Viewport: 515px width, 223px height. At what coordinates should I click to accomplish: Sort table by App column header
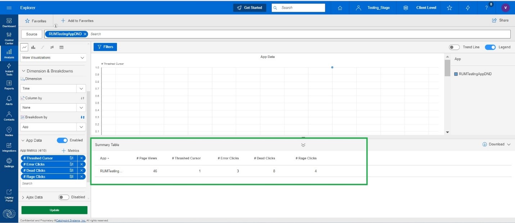(x=104, y=158)
